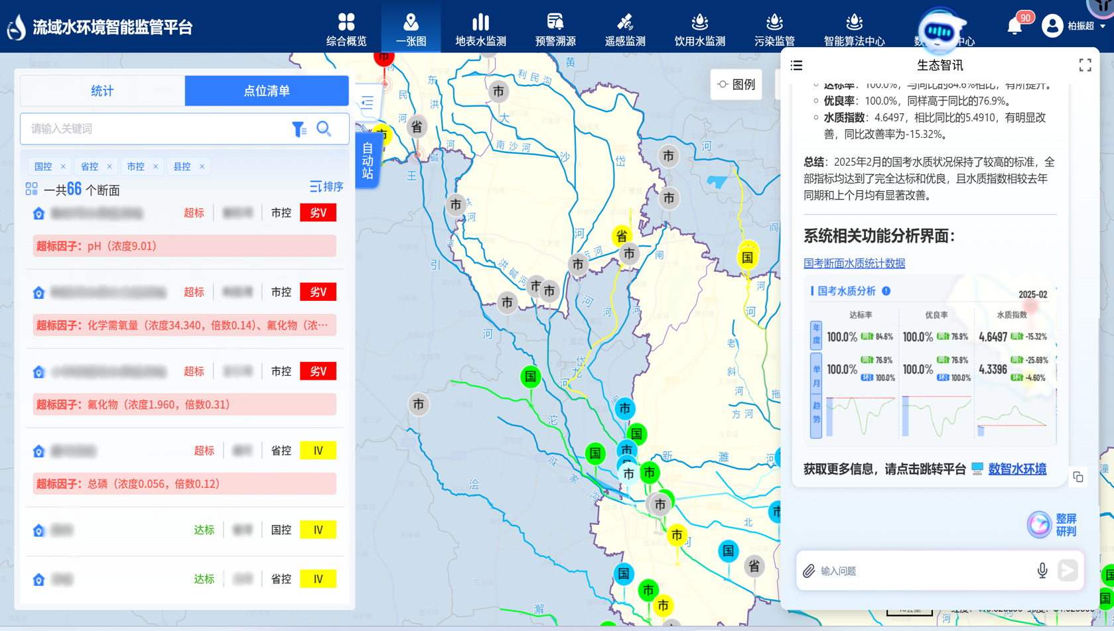Image resolution: width=1114 pixels, height=631 pixels.
Task: Expand the 生态智讯 panel to fullscreen
Action: click(1085, 65)
